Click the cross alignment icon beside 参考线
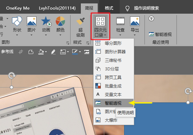193x135 pixels. coord(21,52)
